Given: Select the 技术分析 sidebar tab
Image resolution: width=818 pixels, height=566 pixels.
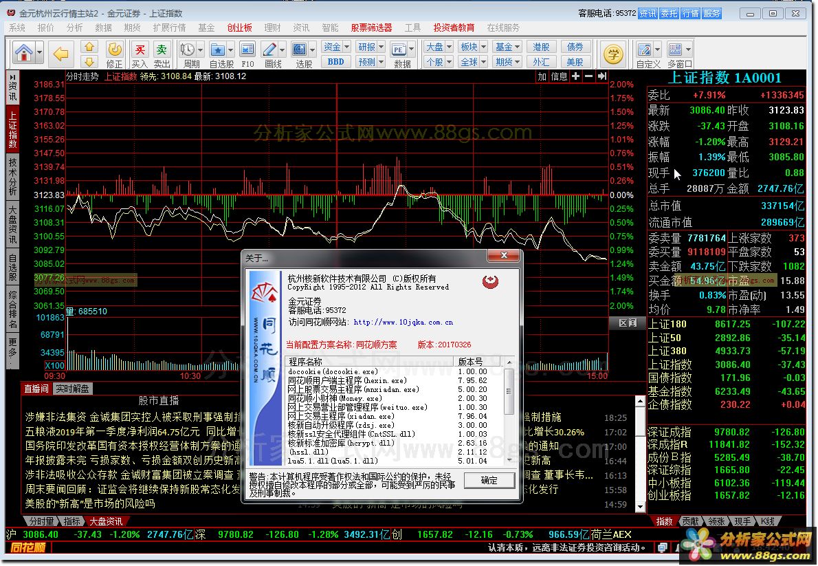Looking at the screenshot, I should (x=12, y=177).
